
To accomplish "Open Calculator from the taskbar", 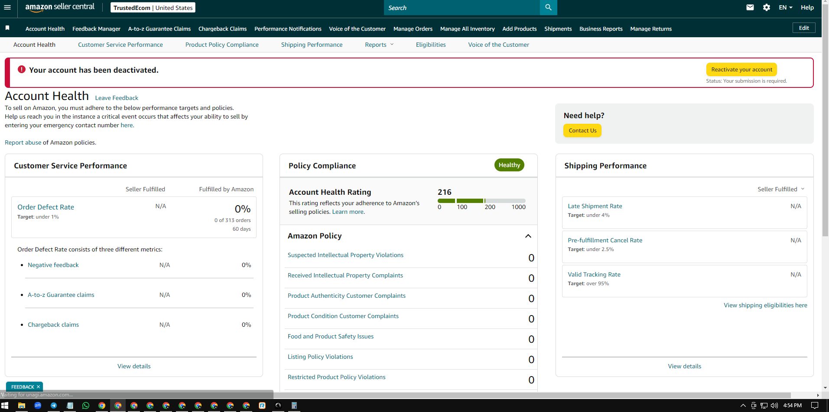I will [x=294, y=406].
